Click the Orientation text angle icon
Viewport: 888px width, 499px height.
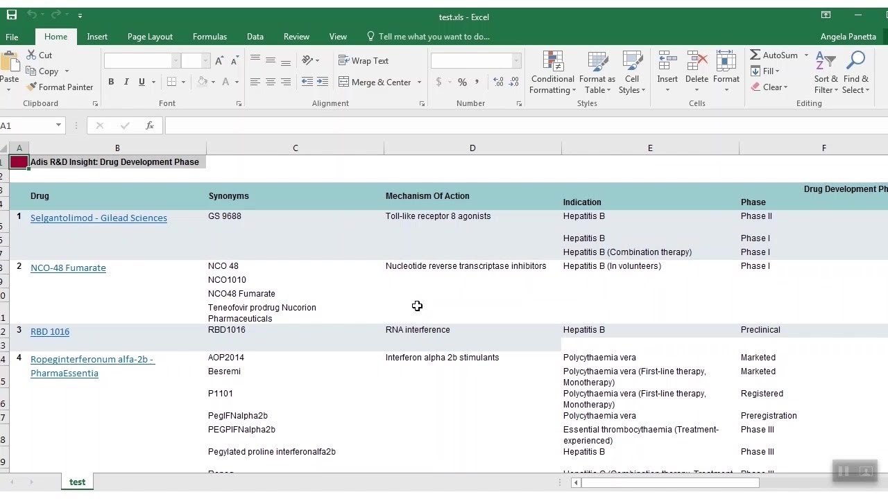click(x=307, y=60)
